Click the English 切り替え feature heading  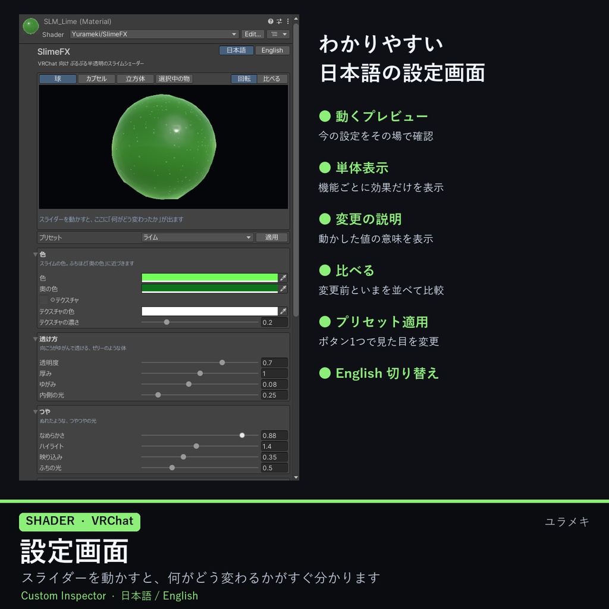coord(387,373)
